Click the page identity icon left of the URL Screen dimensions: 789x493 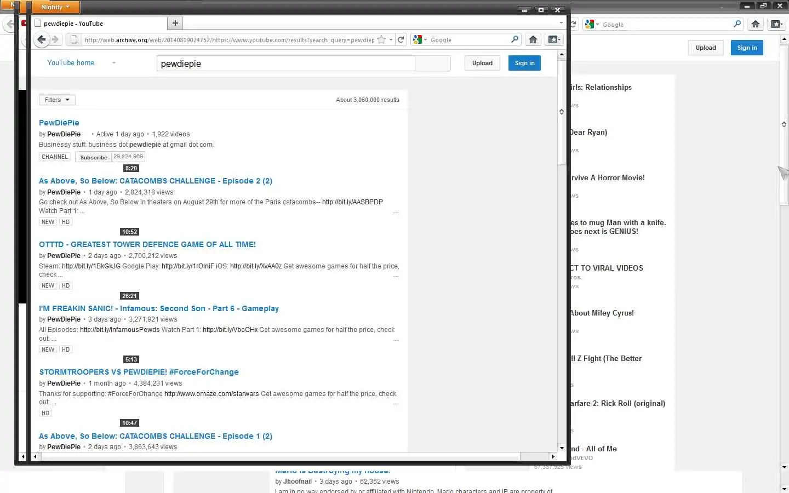coord(74,39)
